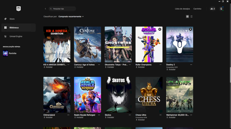
Task: Open KID A MNESIA EXHIBITION cover
Action: (57, 44)
